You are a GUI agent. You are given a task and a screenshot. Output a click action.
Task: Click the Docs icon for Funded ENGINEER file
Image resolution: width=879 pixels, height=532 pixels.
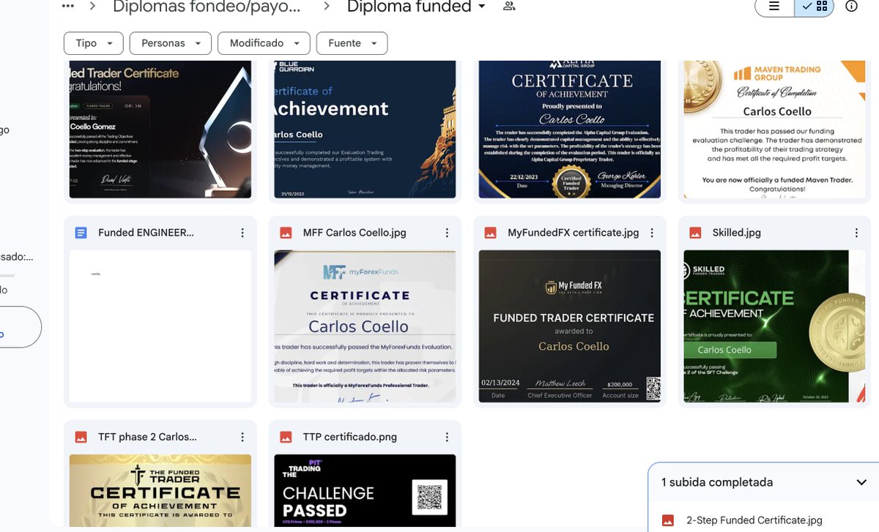point(81,233)
